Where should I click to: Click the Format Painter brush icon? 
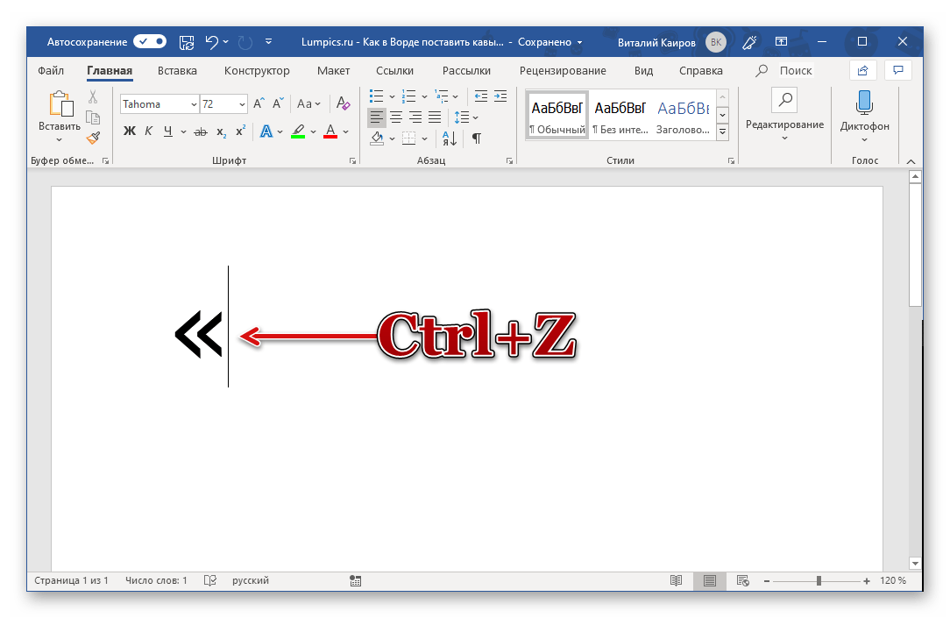(93, 137)
